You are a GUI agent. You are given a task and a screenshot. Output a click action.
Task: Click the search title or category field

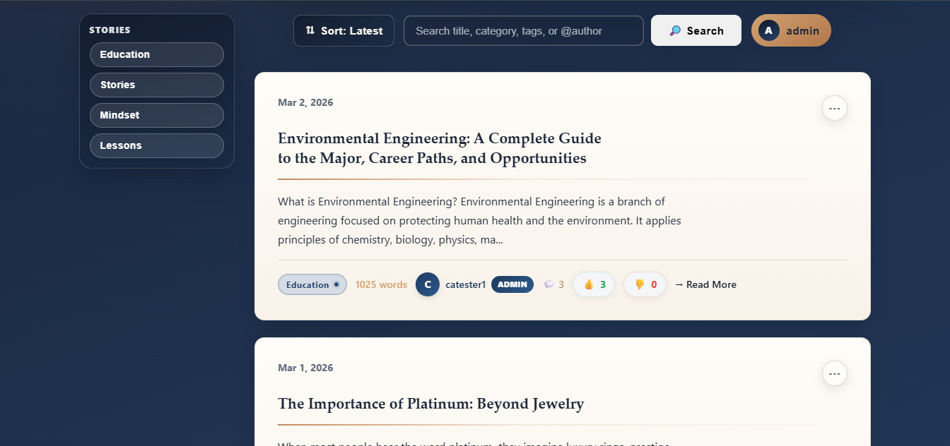(523, 31)
